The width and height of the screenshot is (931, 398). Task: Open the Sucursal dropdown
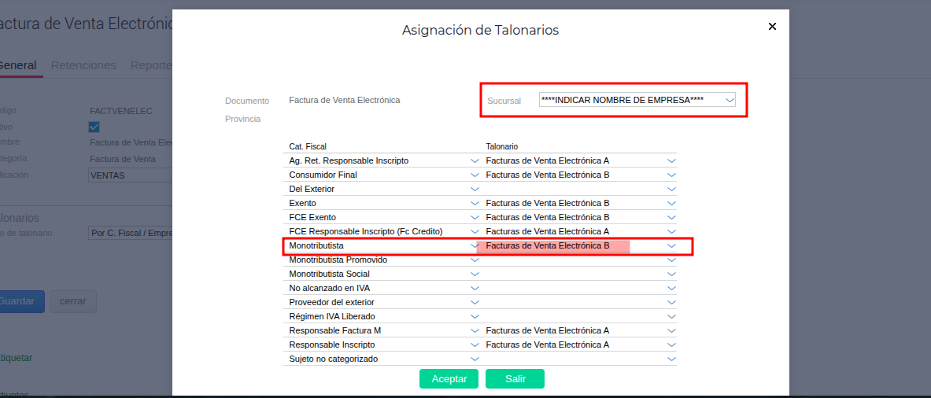(730, 100)
